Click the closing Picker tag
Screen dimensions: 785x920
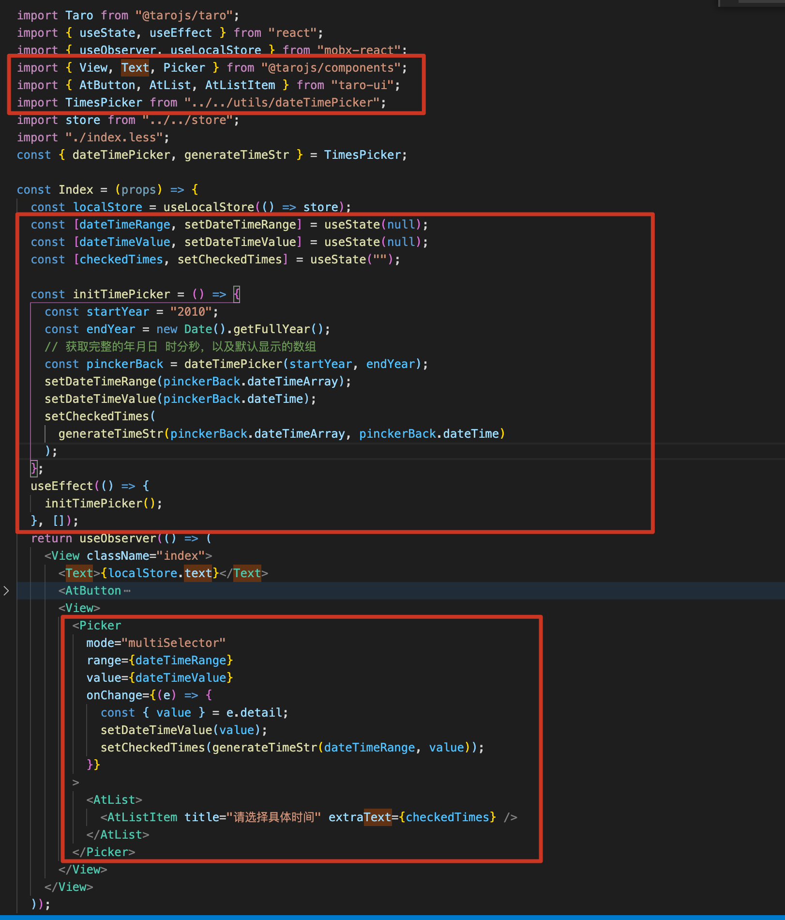tap(104, 852)
